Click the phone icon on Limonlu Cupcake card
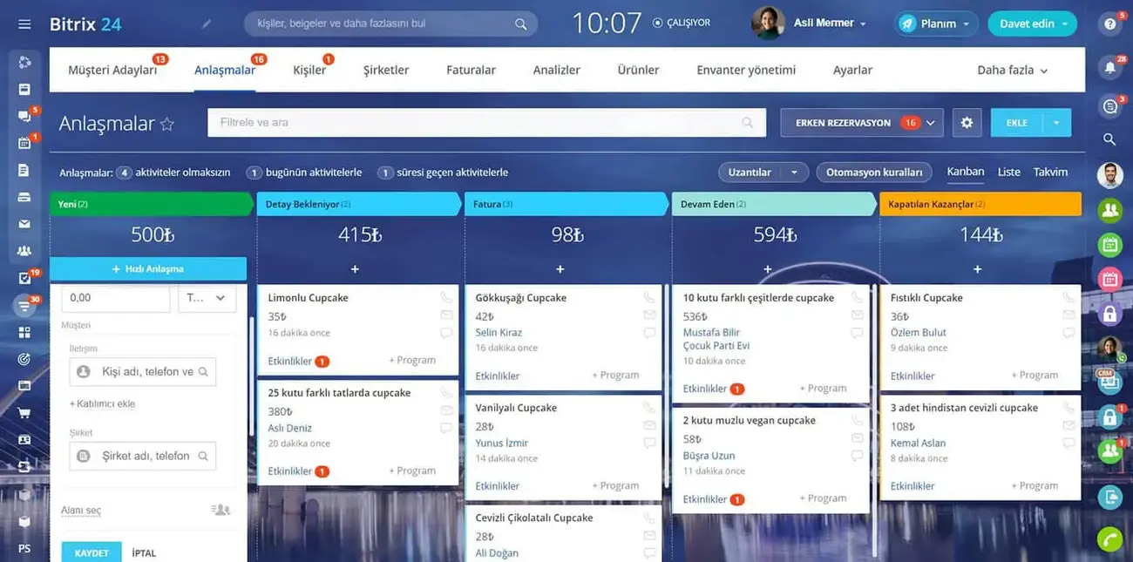Screen dimensions: 1133x562 tap(446, 297)
